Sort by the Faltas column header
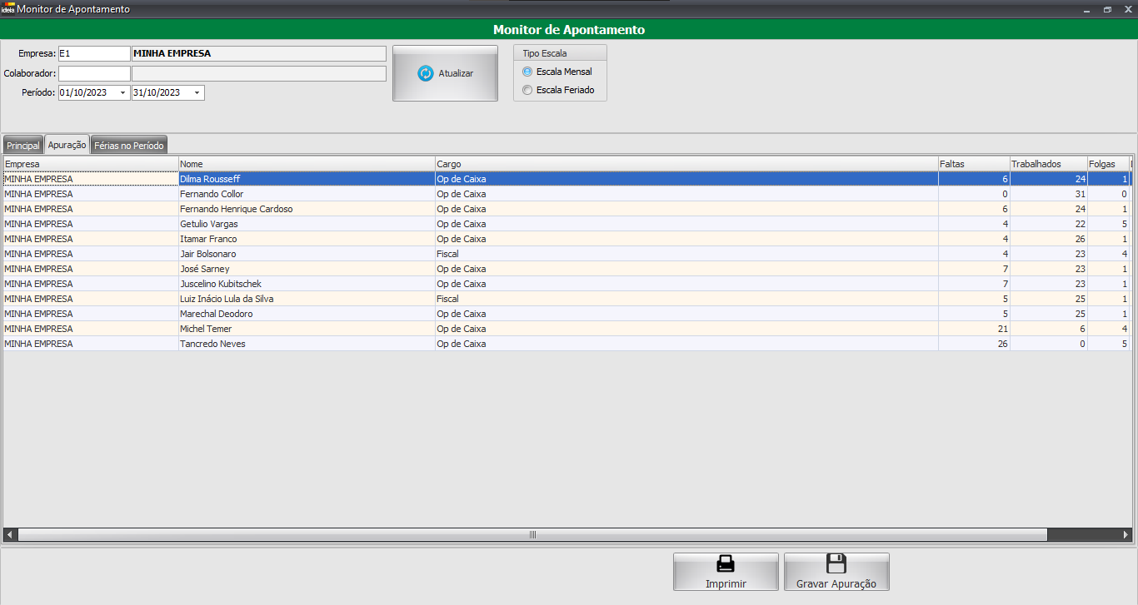Image resolution: width=1138 pixels, height=605 pixels. (x=973, y=164)
